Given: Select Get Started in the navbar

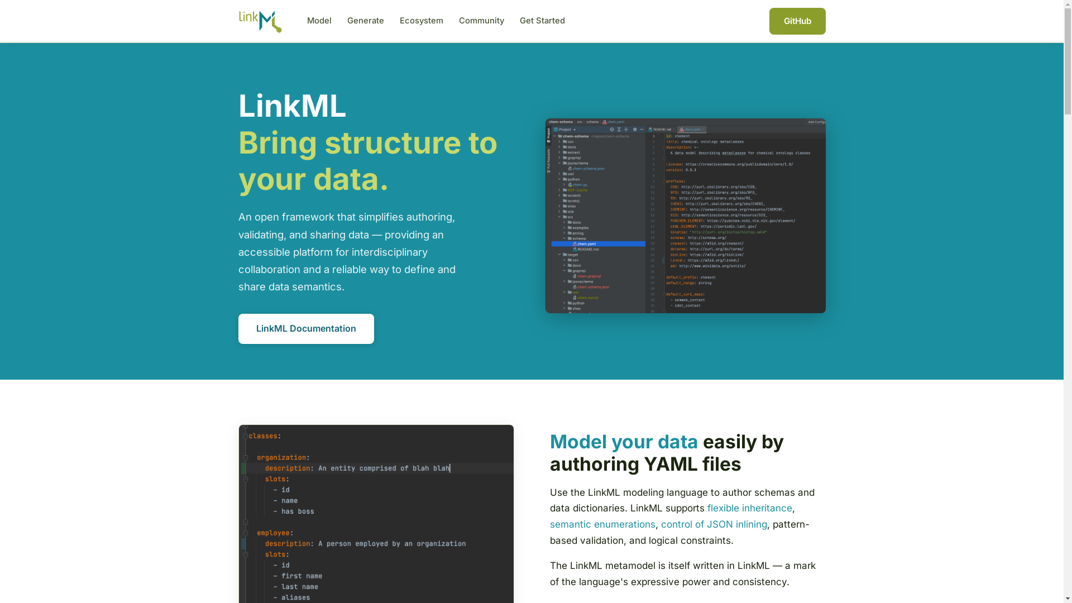Looking at the screenshot, I should pyautogui.click(x=542, y=21).
